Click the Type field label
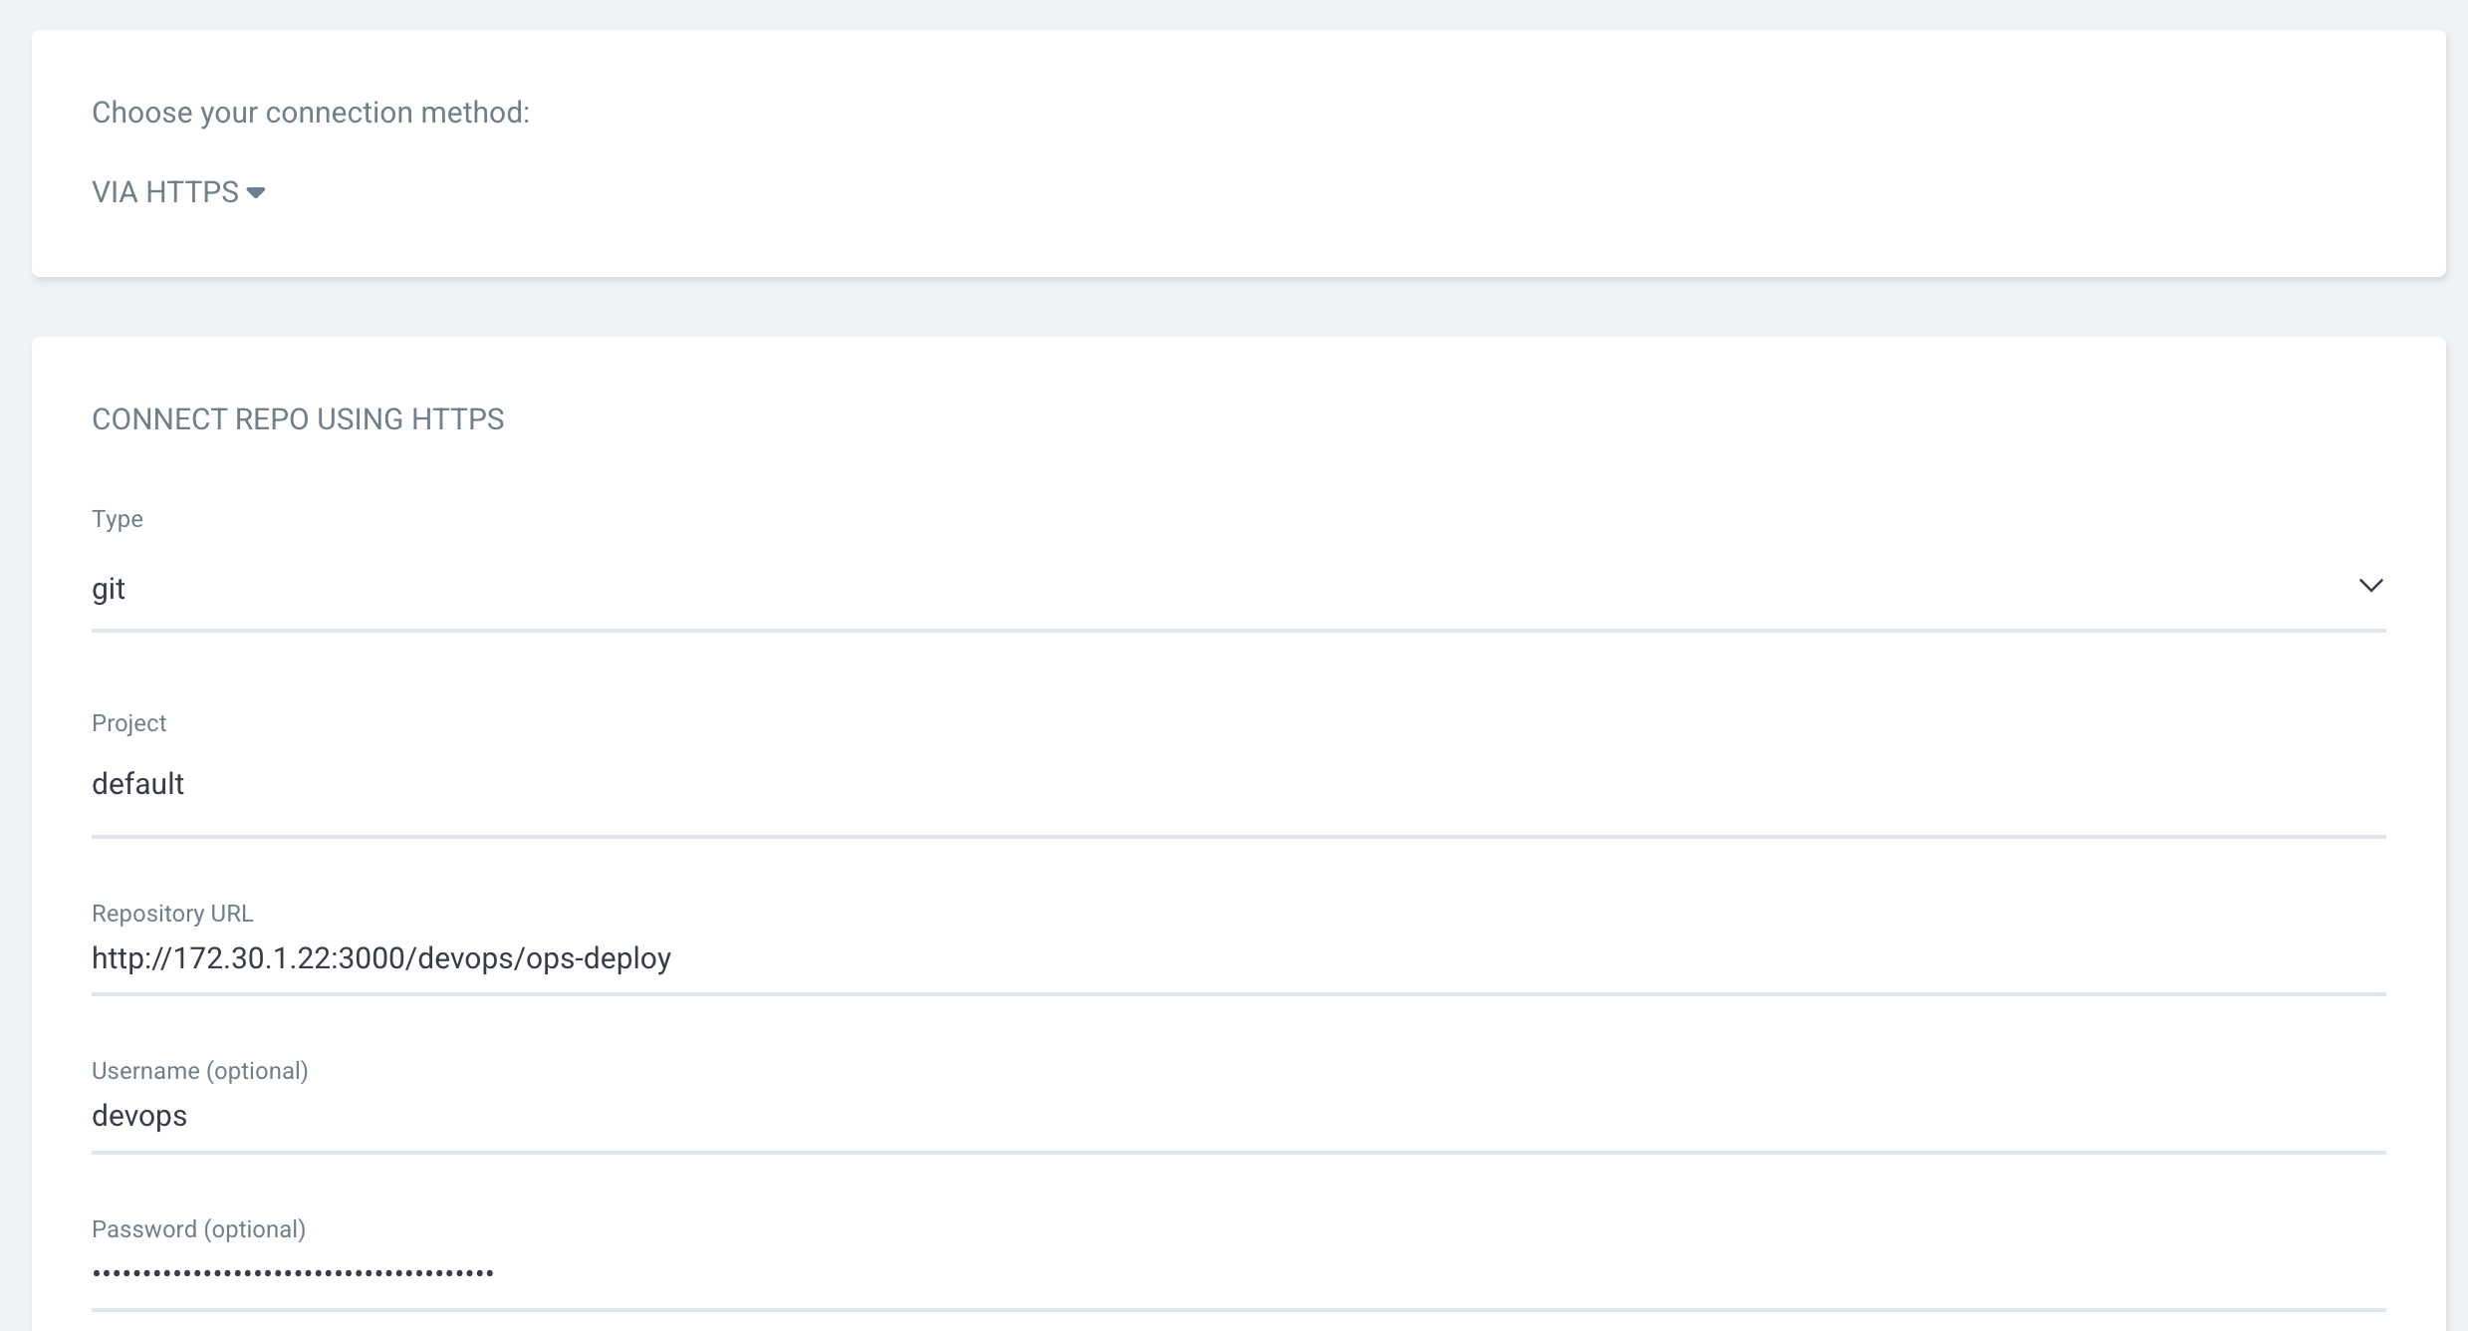This screenshot has width=2468, height=1331. click(118, 519)
